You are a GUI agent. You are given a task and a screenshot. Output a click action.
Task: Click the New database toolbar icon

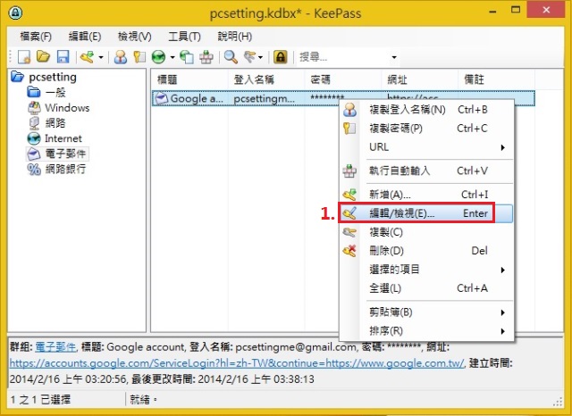(24, 57)
